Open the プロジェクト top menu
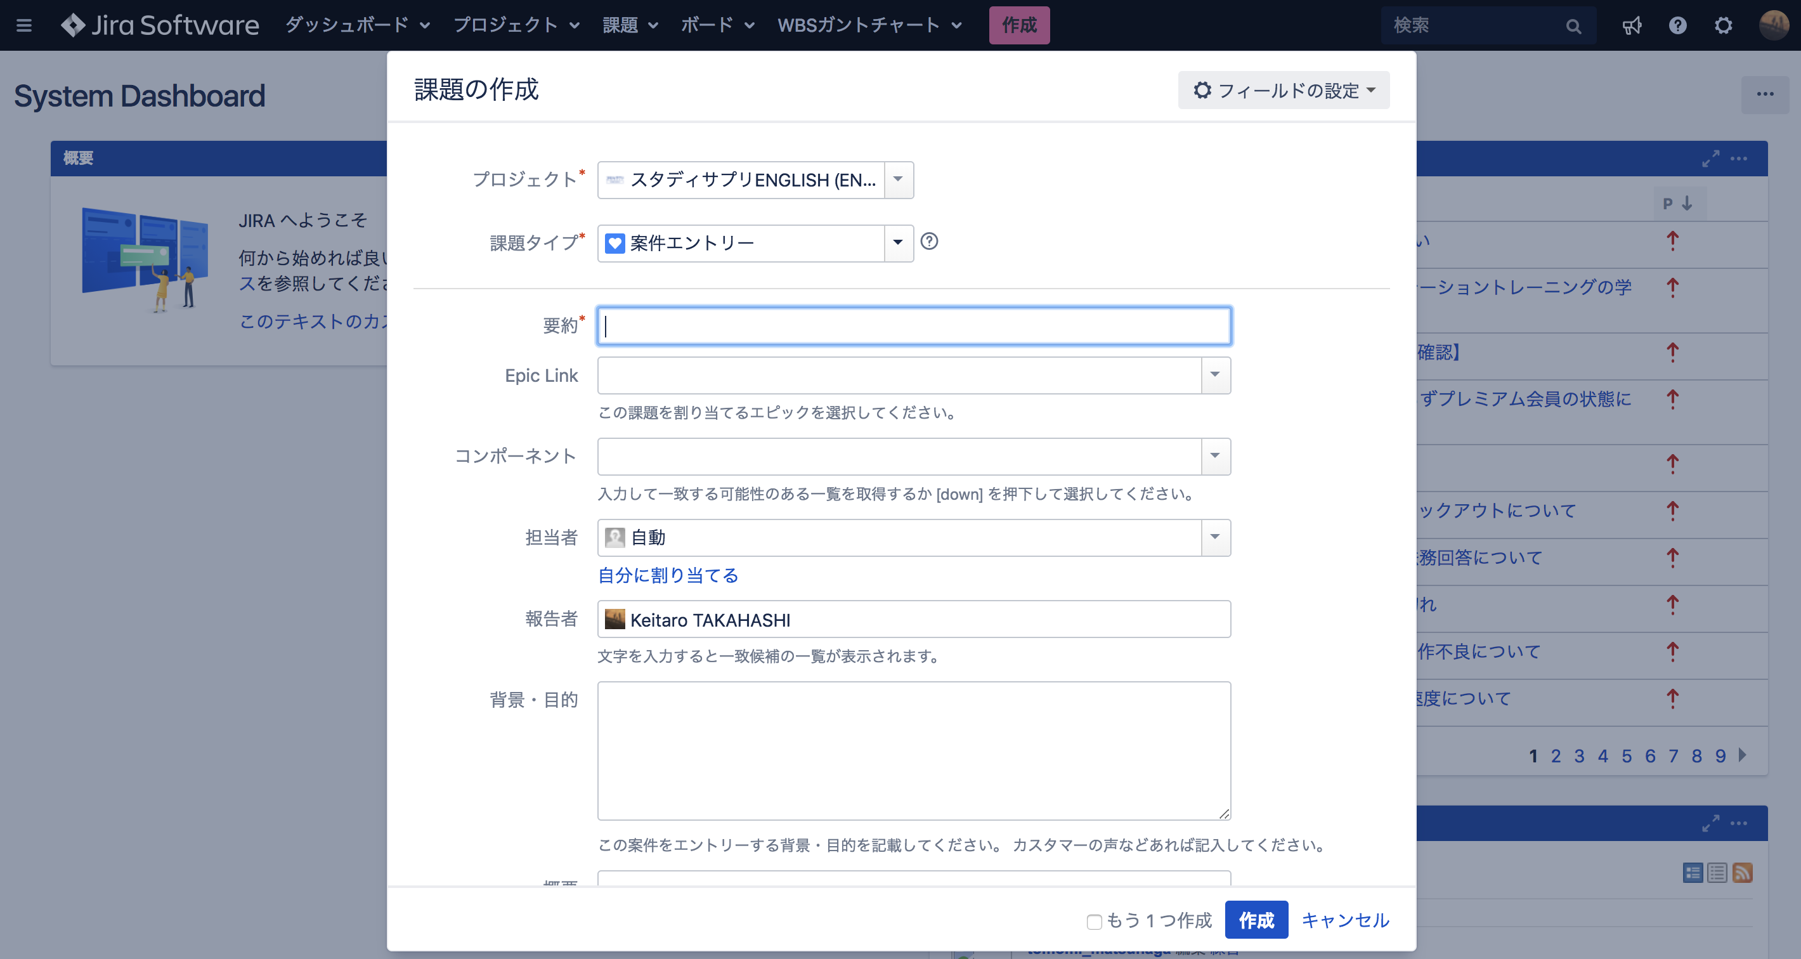 (x=516, y=25)
